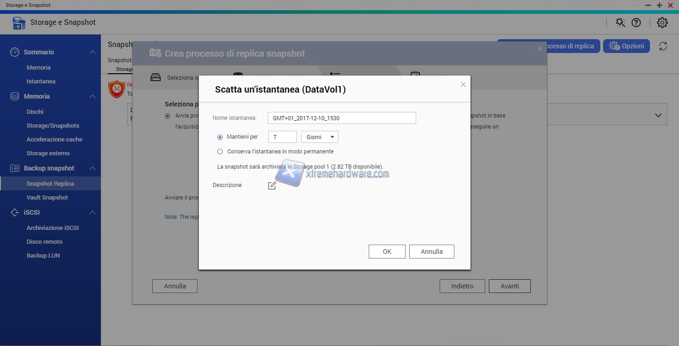The width and height of the screenshot is (679, 346).
Task: Click the refresh icon next to Opzioni
Action: [663, 46]
